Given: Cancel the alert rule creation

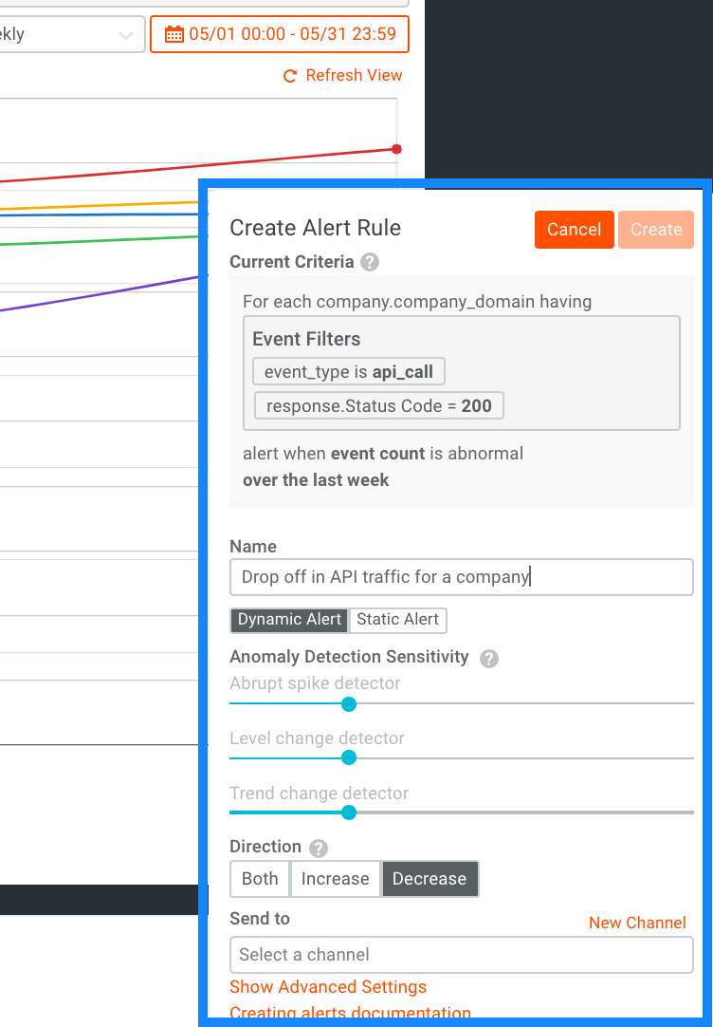Looking at the screenshot, I should (x=575, y=230).
